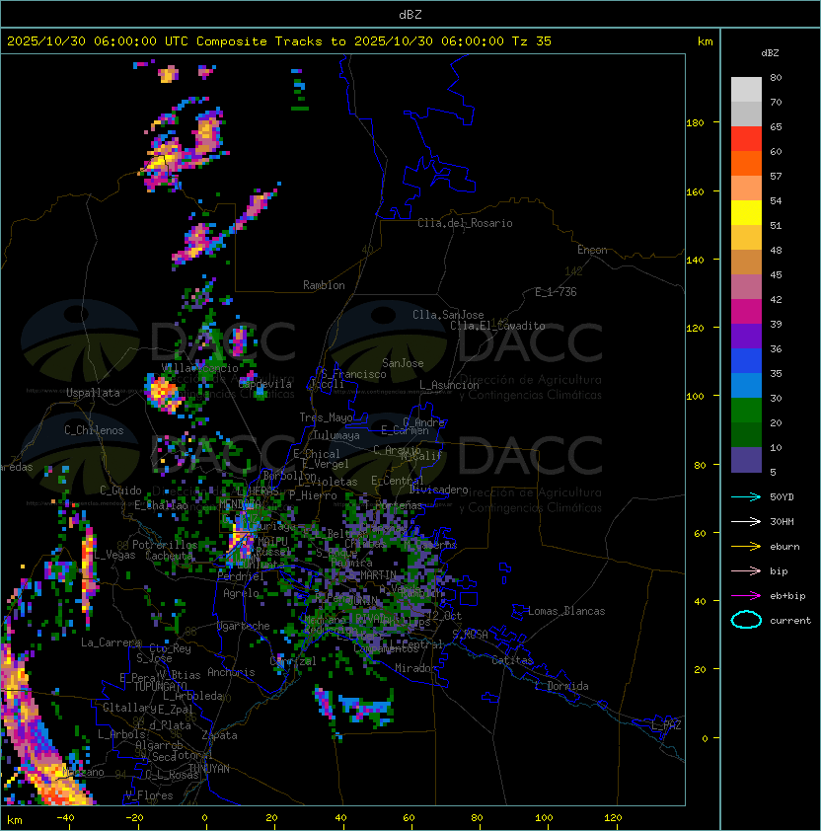Click the Lomas_Blancas place label

pos(566,611)
